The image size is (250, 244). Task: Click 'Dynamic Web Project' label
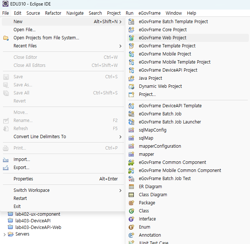click(160, 86)
